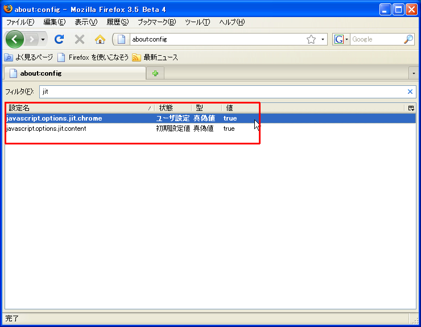This screenshot has width=421, height=327.
Task: Open よく見るページ bookmark folder
Action: (28, 57)
